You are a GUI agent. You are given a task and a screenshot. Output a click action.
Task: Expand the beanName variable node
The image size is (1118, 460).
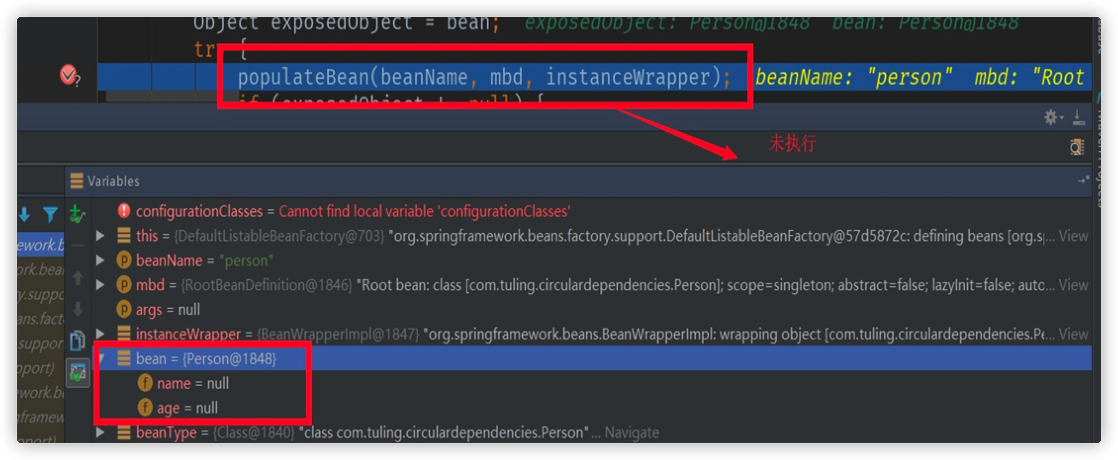pos(100,260)
